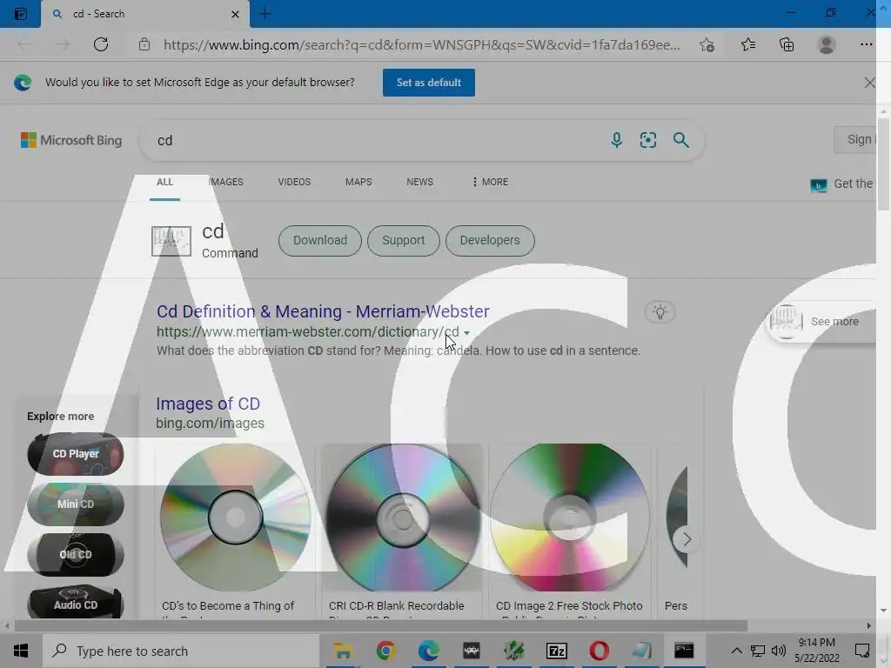Open the volume speaker tray icon
Viewport: 891px width, 668px height.
[779, 651]
